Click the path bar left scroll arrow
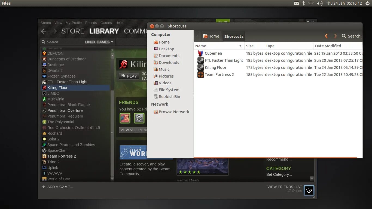 [197, 36]
